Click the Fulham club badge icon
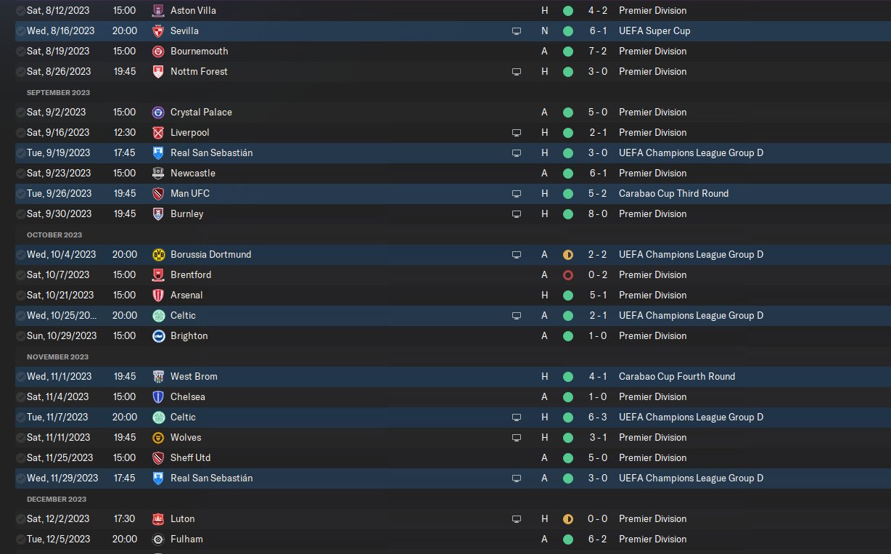 [158, 539]
